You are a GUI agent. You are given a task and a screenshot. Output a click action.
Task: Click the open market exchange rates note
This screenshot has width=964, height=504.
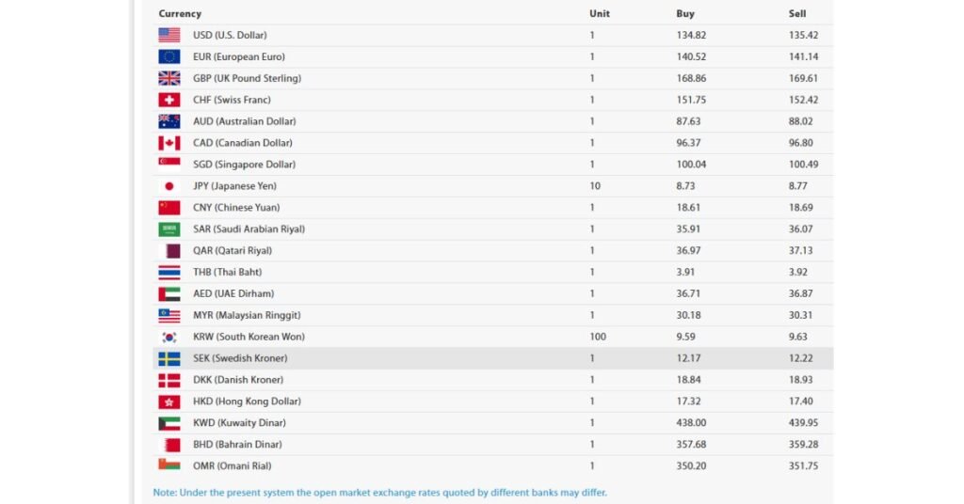[379, 493]
